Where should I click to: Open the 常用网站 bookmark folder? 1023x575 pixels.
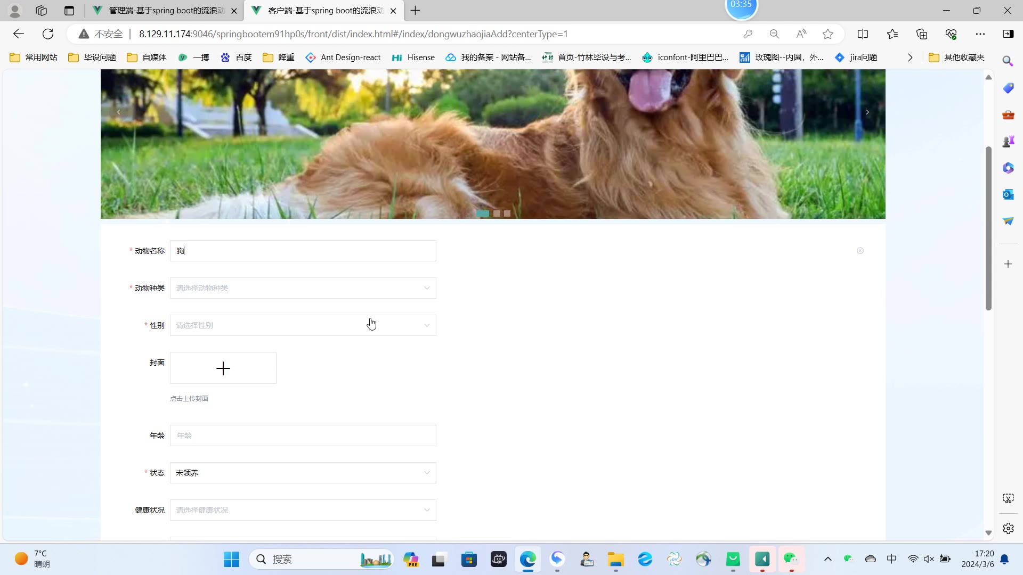click(x=34, y=57)
